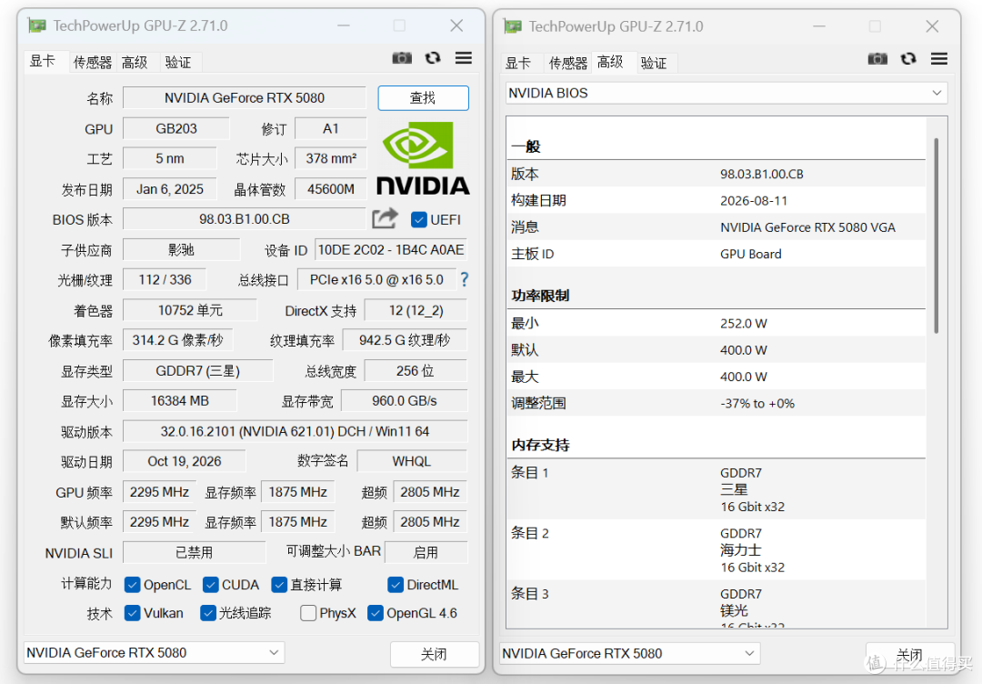Click the 启用 resizable BAR value

(426, 552)
